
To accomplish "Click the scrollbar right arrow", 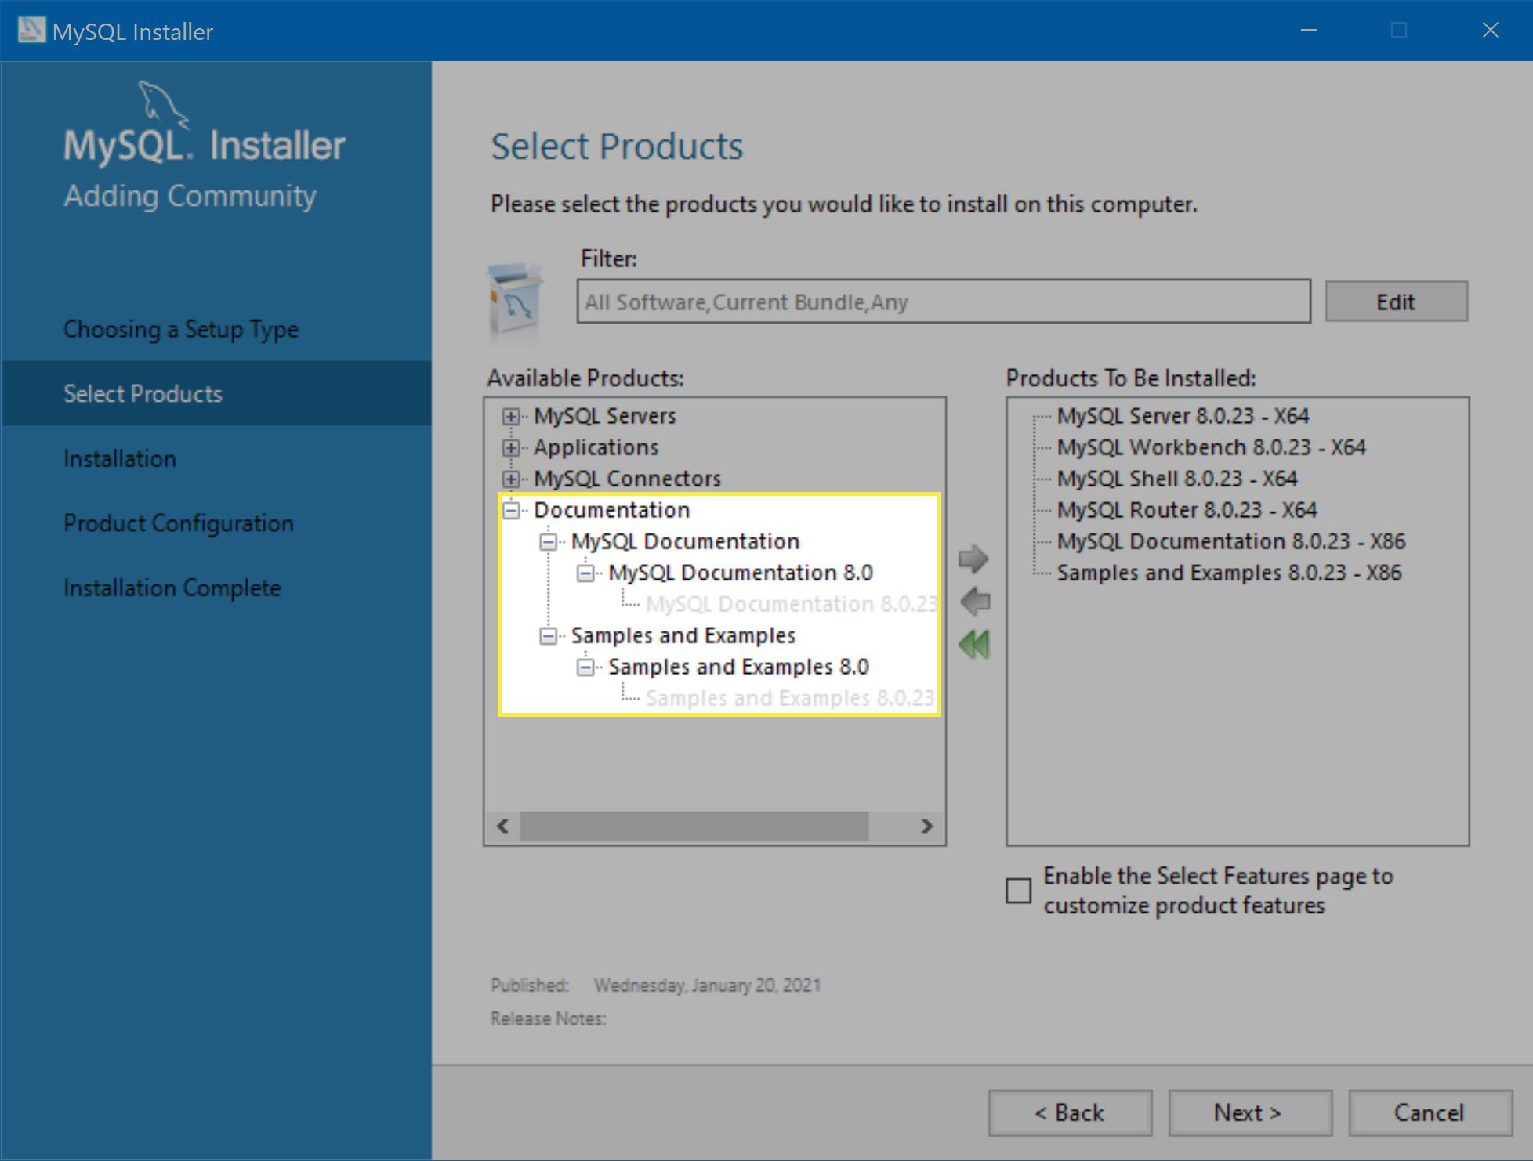I will [x=927, y=826].
